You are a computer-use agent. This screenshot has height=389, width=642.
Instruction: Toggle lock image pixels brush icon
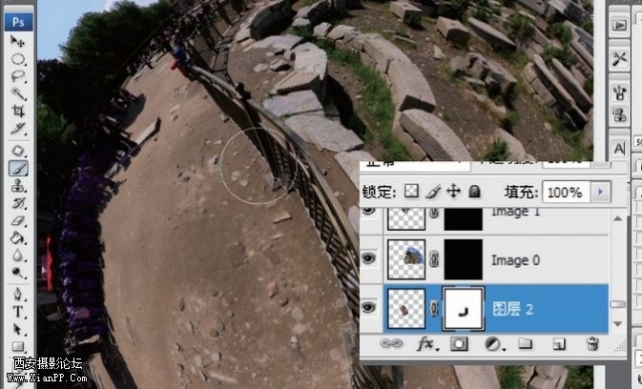(433, 192)
